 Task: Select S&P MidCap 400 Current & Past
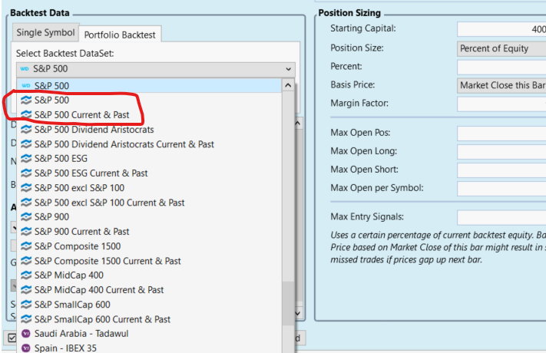point(149,290)
